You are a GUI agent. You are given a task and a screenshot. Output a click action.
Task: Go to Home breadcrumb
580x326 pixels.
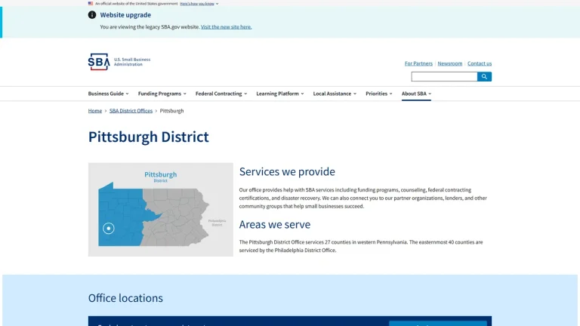[x=94, y=110]
